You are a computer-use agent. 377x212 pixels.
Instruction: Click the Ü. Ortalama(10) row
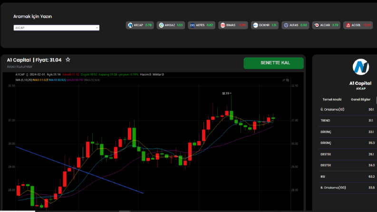[348, 110]
